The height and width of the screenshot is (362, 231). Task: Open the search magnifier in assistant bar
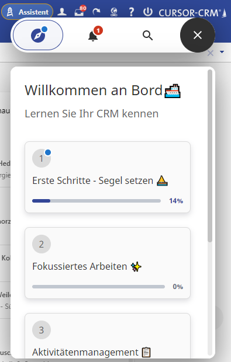click(147, 36)
